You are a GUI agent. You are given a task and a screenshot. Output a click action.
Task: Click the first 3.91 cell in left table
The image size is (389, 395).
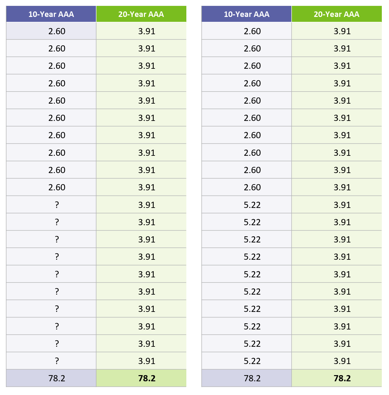tap(147, 31)
